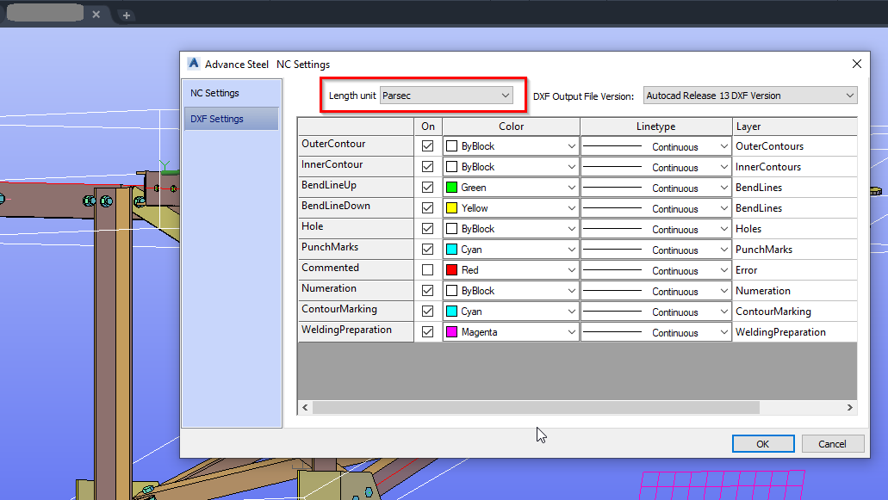
Task: Switch to the NC Settings page
Action: point(219,92)
